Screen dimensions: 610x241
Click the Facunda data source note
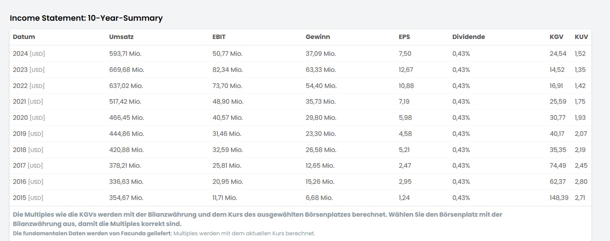(91, 233)
